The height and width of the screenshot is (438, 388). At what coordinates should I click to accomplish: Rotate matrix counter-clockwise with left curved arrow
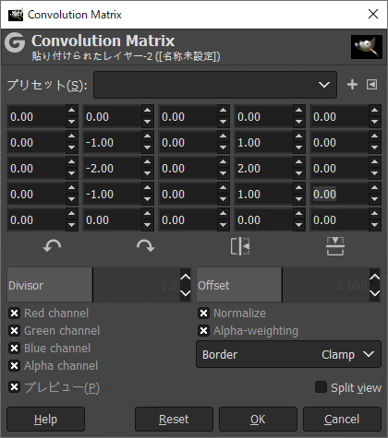(52, 246)
